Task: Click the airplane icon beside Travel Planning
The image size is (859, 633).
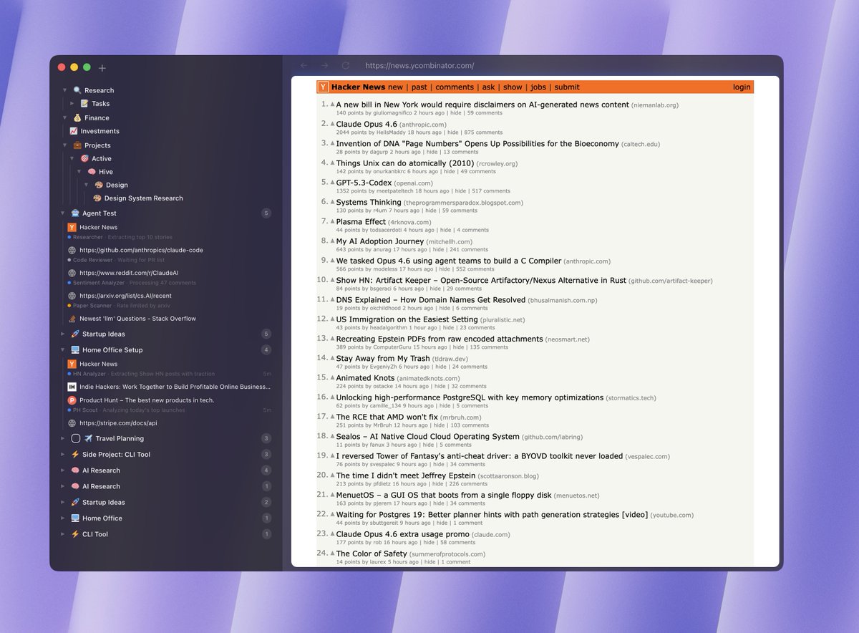Action: click(x=88, y=438)
